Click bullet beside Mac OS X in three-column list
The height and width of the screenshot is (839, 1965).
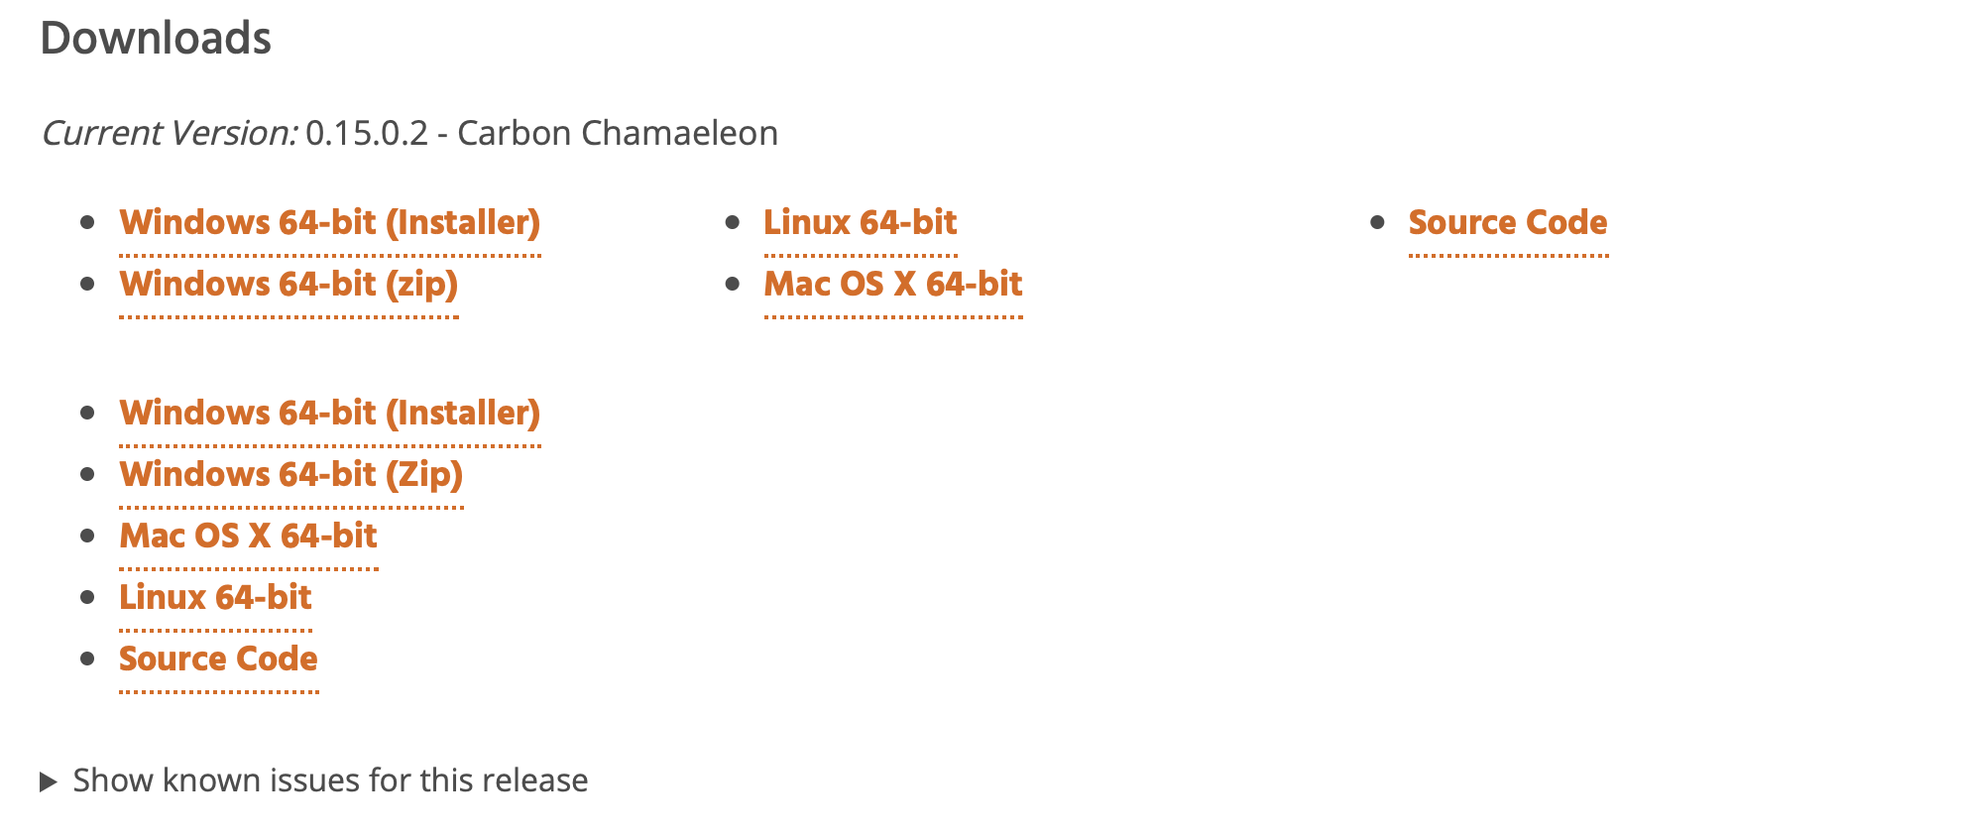[733, 285]
